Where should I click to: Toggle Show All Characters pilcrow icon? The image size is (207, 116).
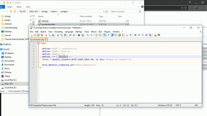click(x=108, y=35)
